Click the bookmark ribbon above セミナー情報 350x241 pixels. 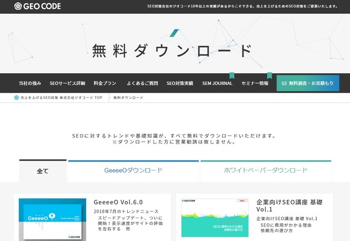click(269, 76)
